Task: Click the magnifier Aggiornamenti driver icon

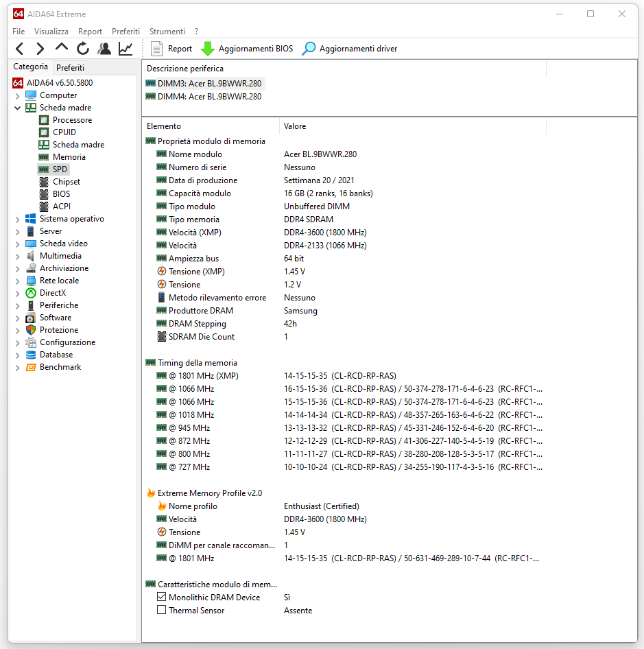Action: point(309,49)
